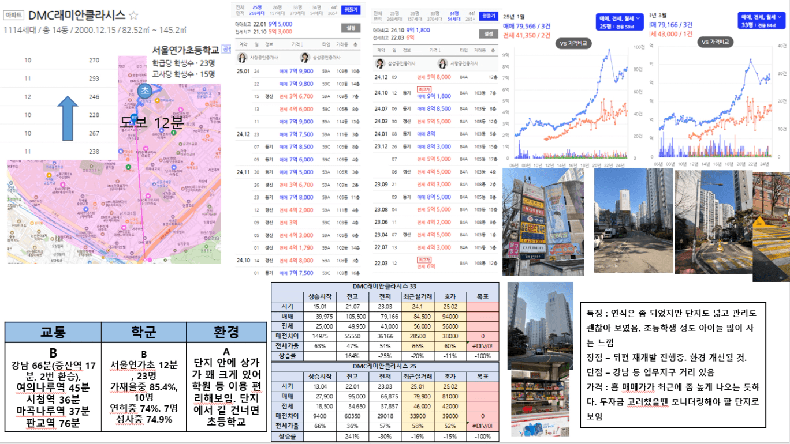
Task: Open 삼성공인중개사 avatar in 34평 panel
Action: click(x=380, y=63)
